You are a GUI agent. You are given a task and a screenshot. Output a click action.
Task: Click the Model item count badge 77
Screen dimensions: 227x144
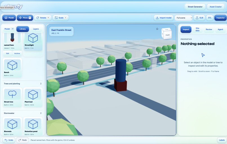click(x=13, y=29)
